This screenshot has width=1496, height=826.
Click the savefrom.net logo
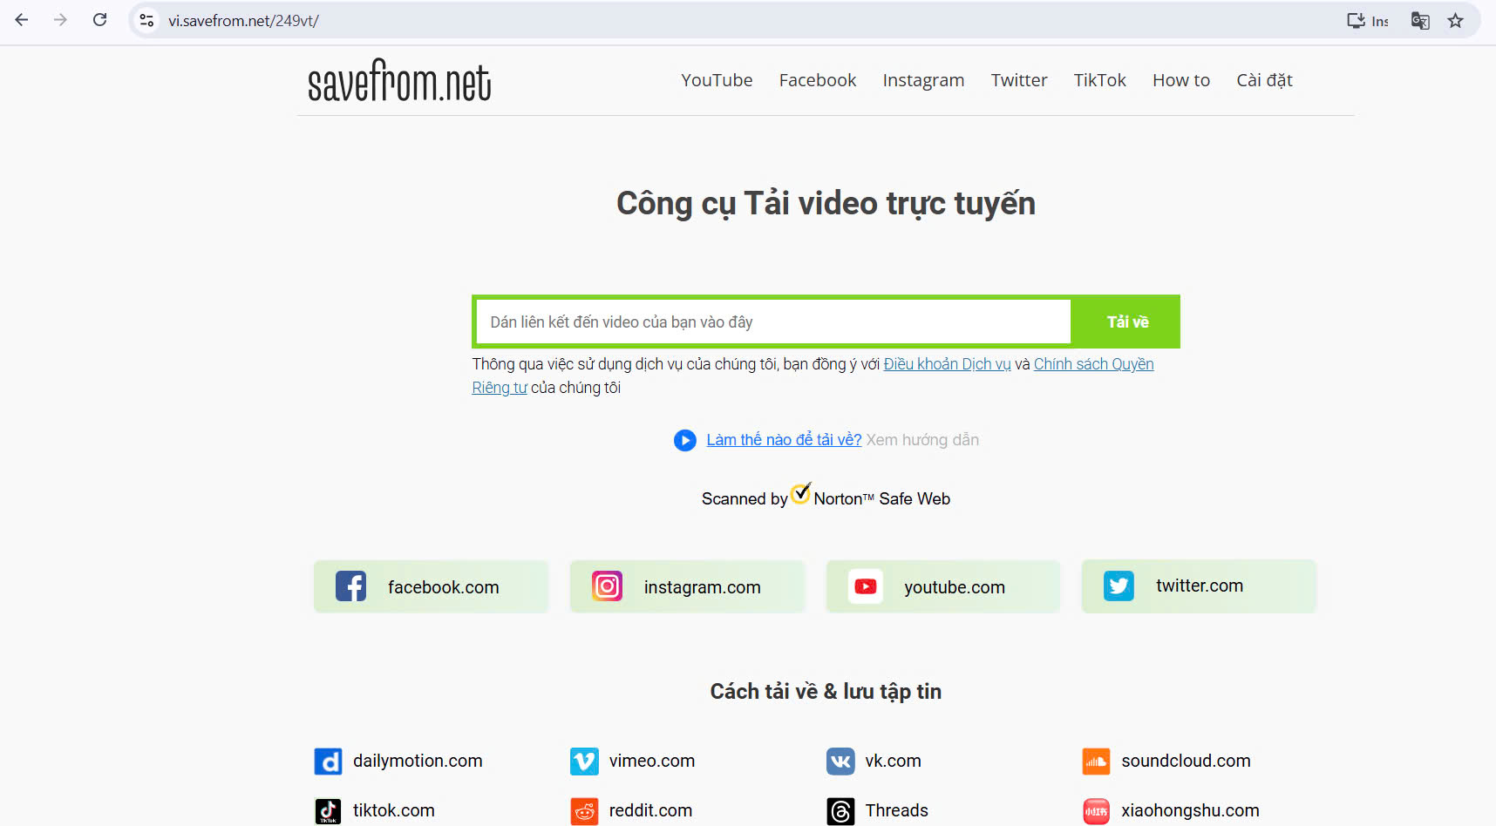click(399, 81)
